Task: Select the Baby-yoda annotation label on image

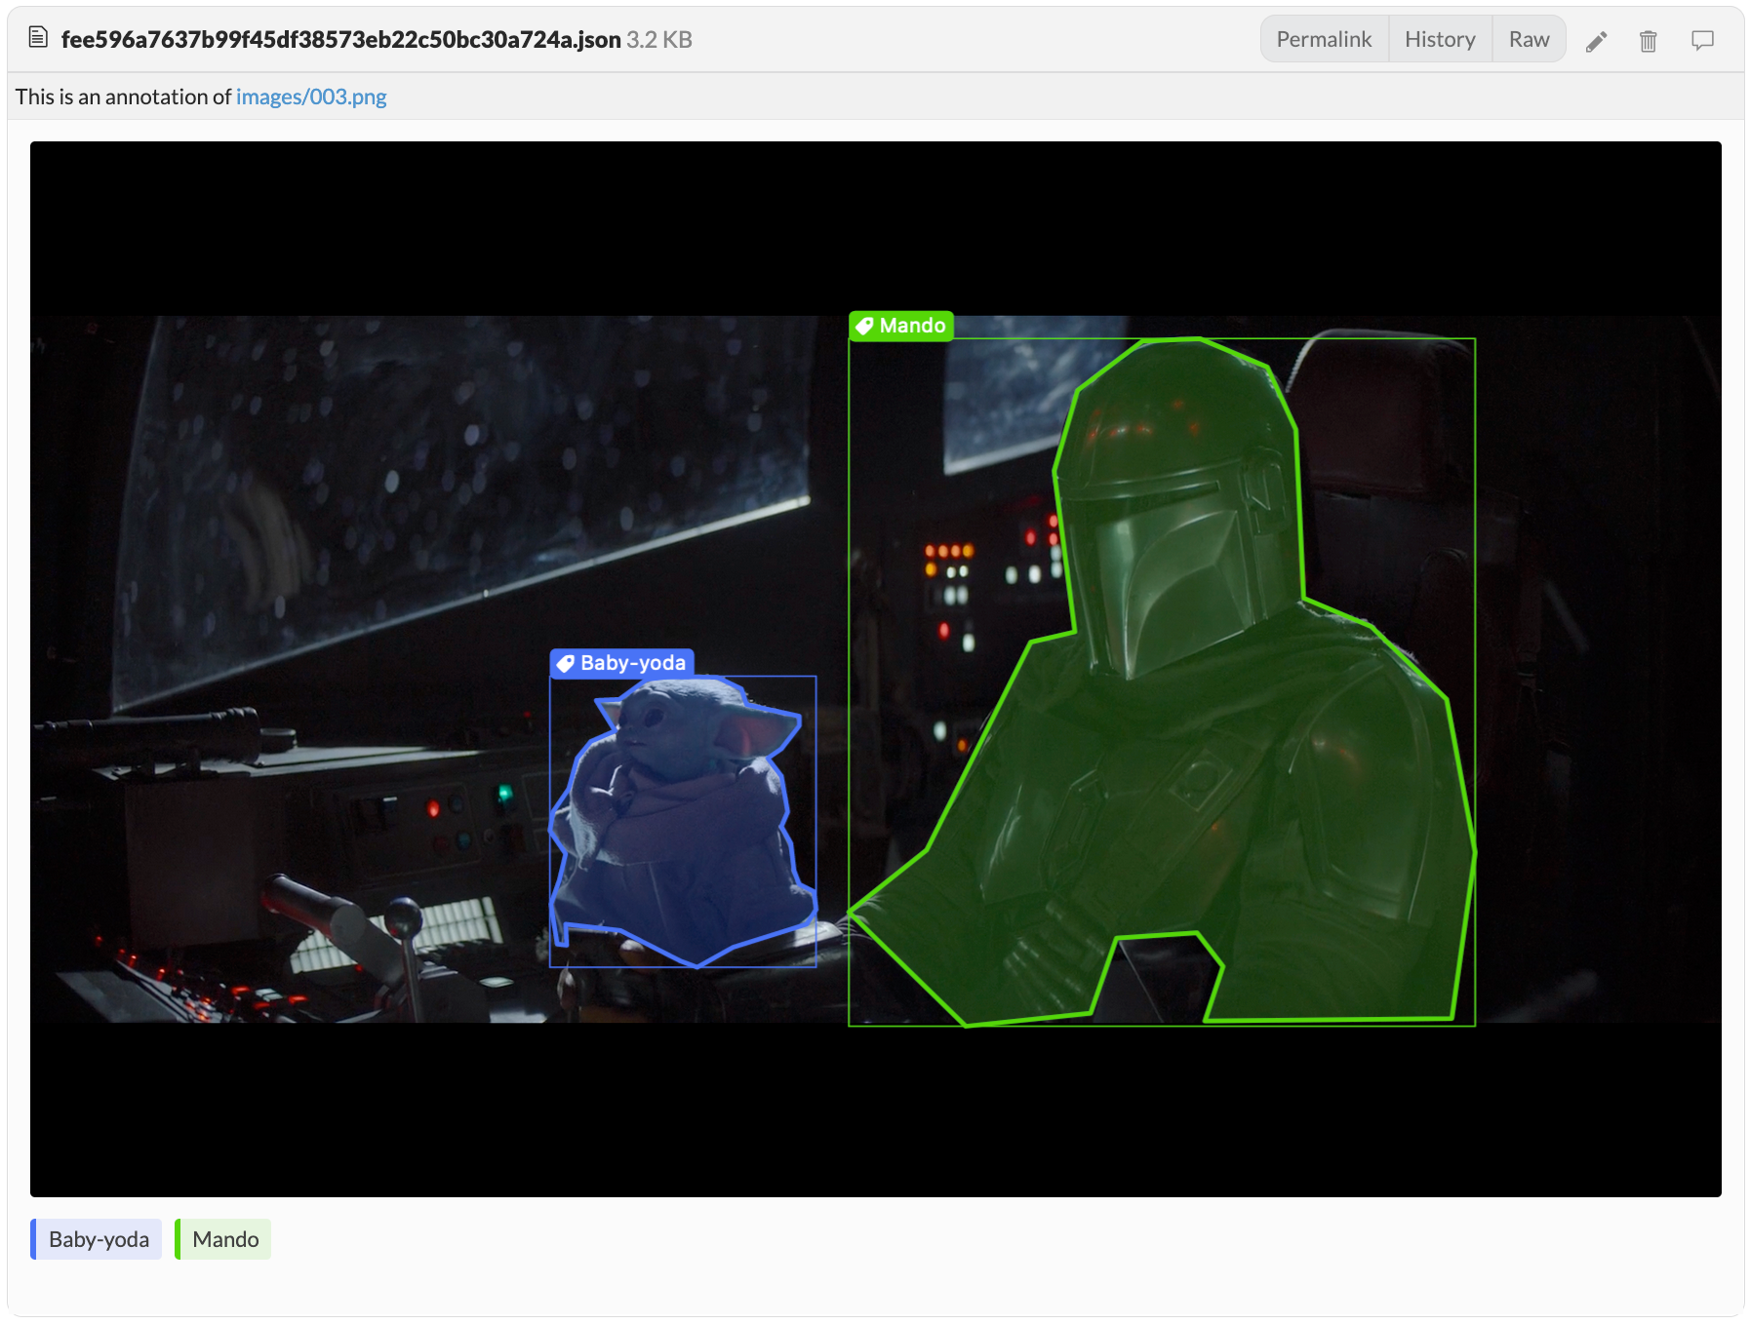Action: tap(622, 663)
